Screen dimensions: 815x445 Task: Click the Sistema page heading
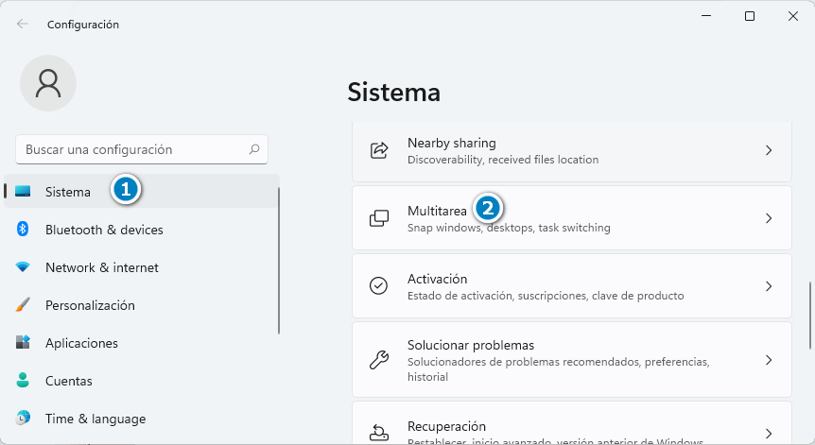[x=394, y=93]
